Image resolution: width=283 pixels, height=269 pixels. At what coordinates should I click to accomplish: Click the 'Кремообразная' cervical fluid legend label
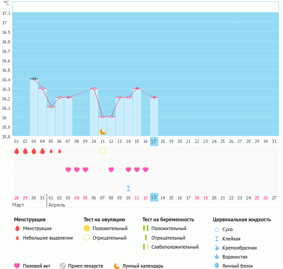click(240, 248)
